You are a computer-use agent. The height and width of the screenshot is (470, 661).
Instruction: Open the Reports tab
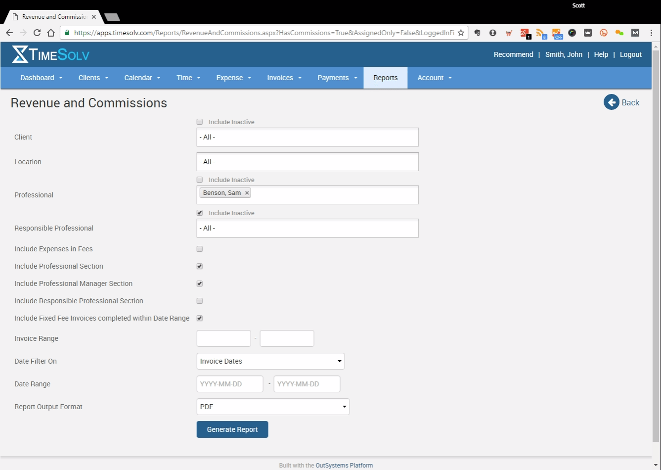pyautogui.click(x=386, y=78)
